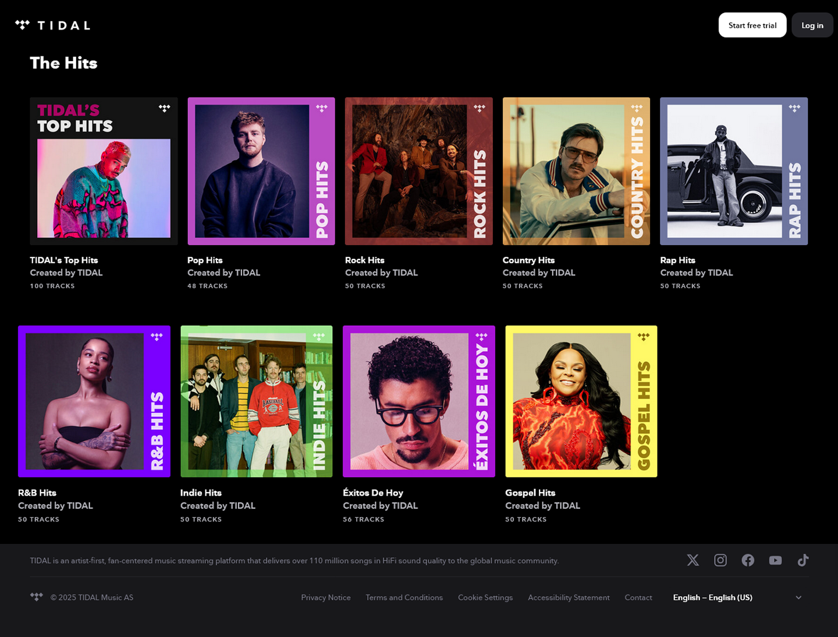
Task: Click the small TIDAL logo in footer
Action: [36, 597]
